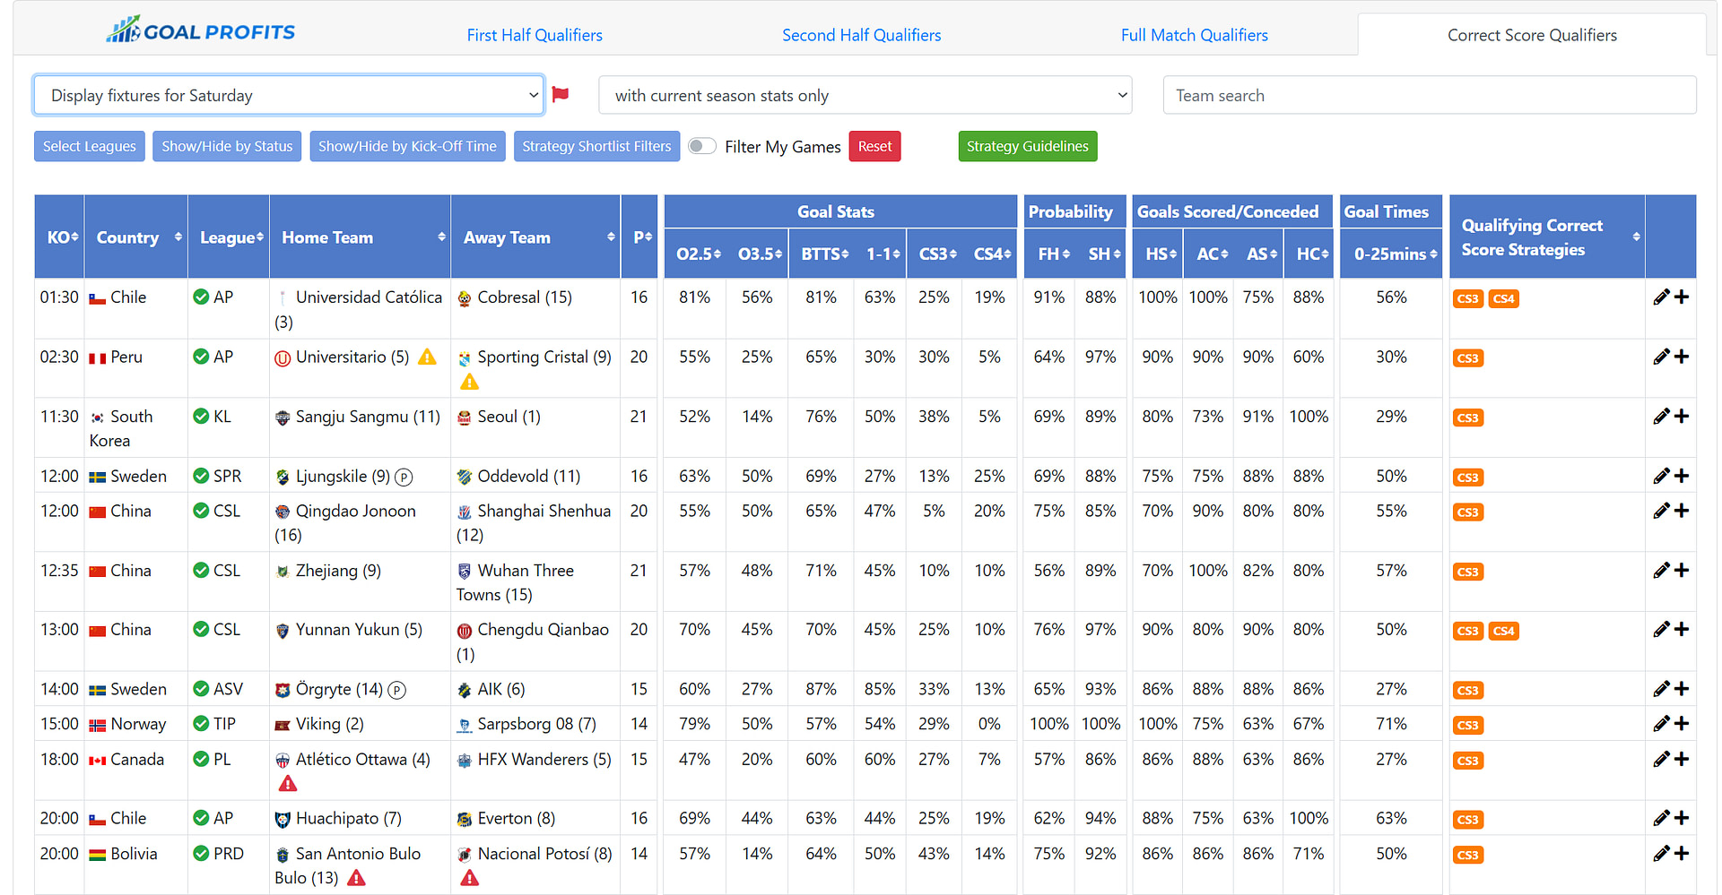Open the current season stats only dropdown
Image resolution: width=1722 pixels, height=895 pixels.
click(x=865, y=95)
